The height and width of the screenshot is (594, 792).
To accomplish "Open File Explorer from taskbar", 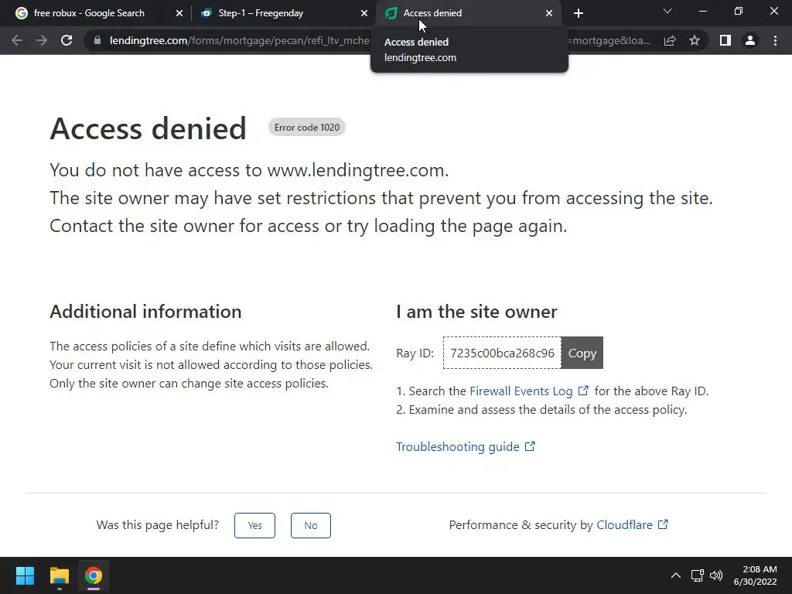I will [60, 575].
